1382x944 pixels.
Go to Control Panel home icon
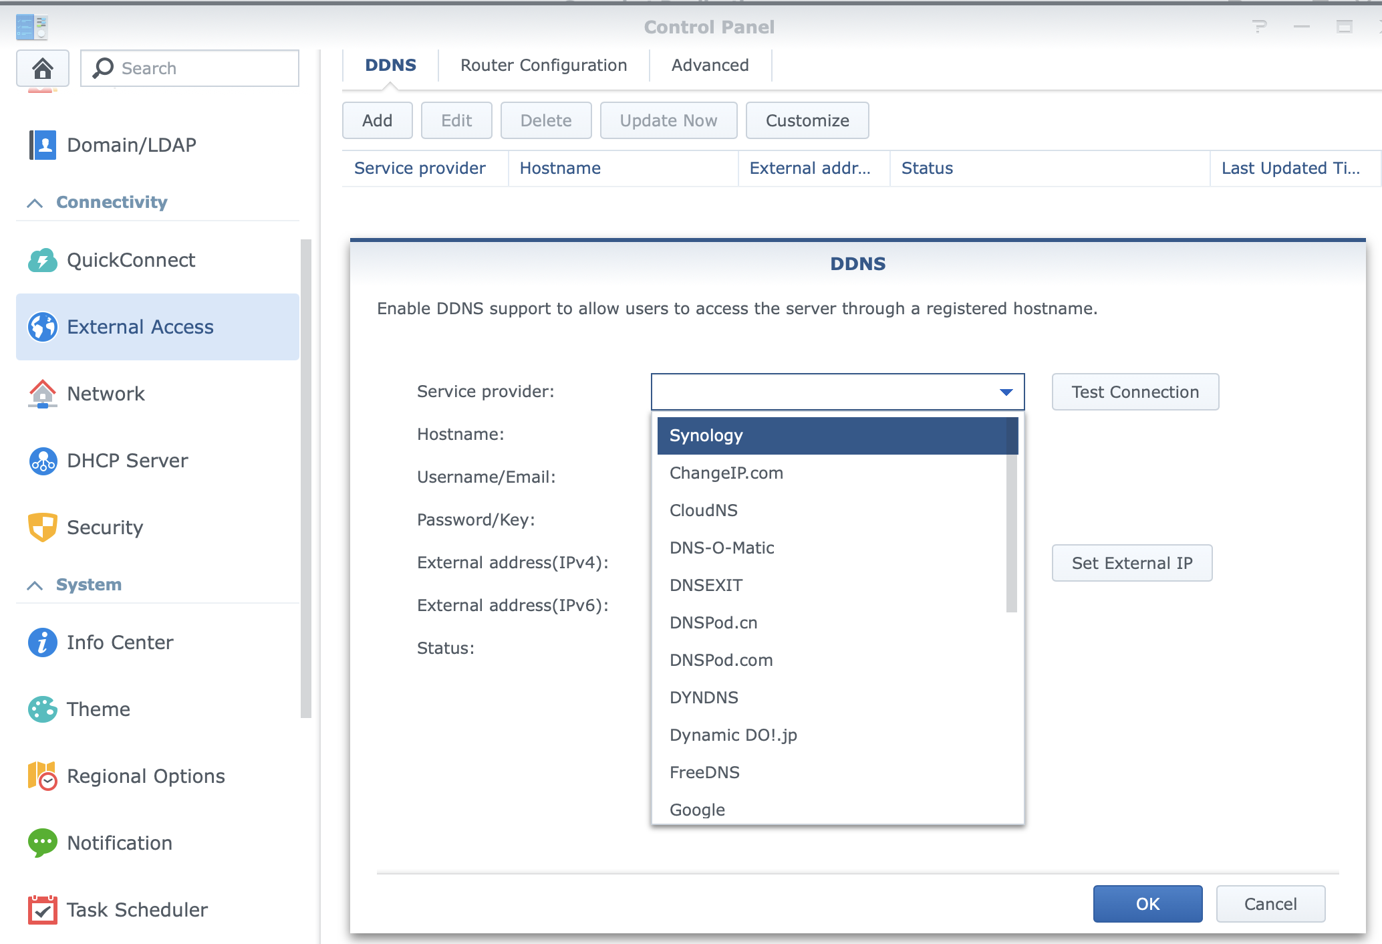(43, 68)
